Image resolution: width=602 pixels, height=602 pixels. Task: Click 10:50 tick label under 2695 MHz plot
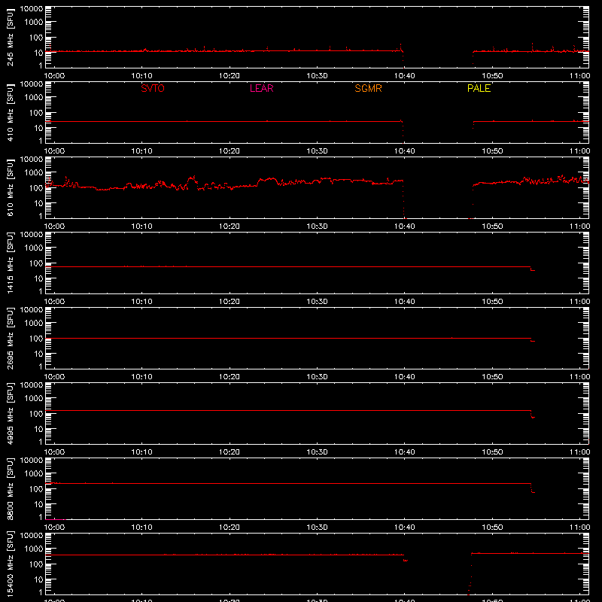492,377
